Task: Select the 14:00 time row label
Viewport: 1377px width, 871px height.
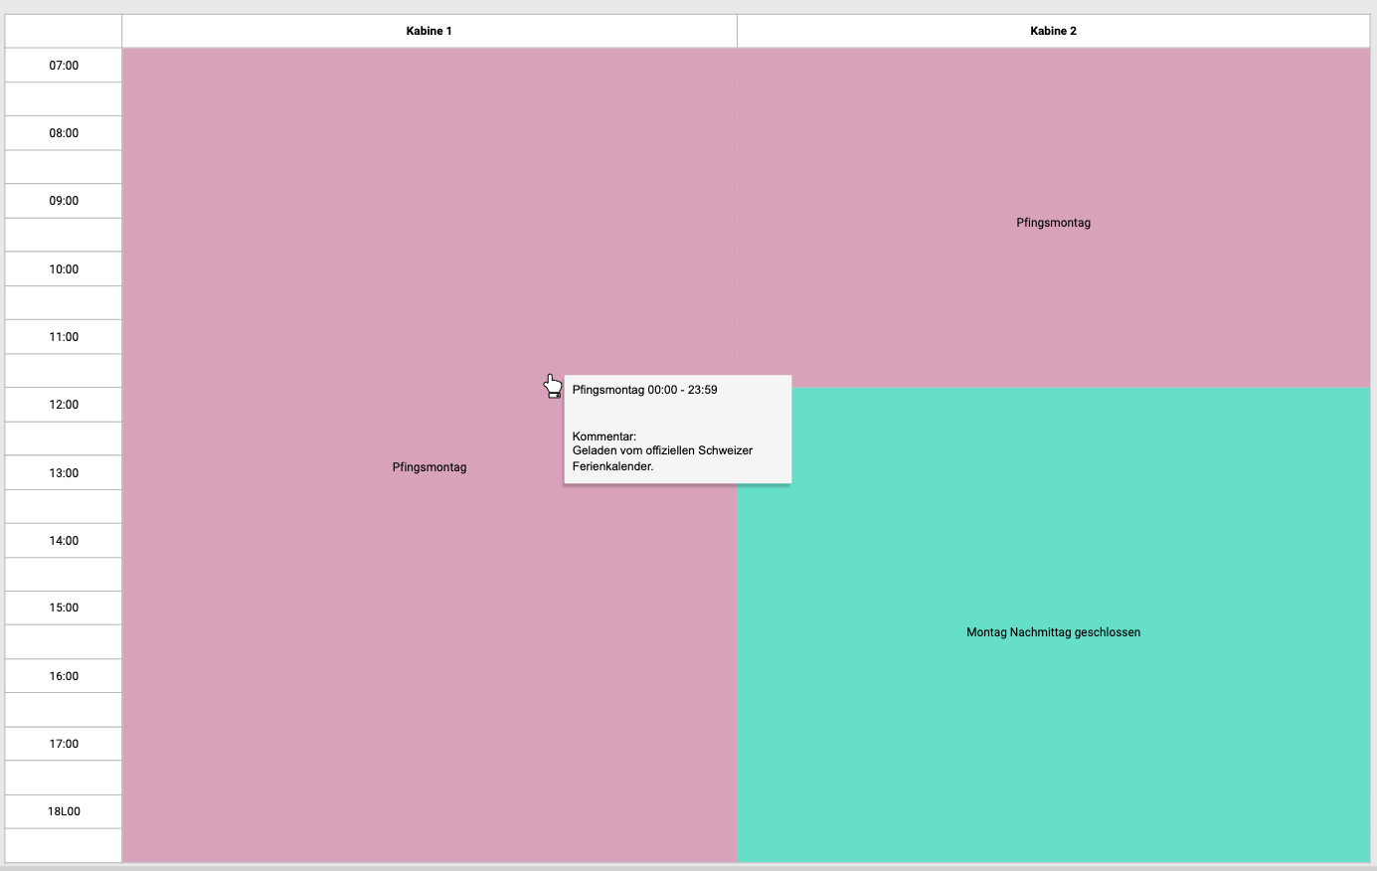Action: pyautogui.click(x=64, y=541)
